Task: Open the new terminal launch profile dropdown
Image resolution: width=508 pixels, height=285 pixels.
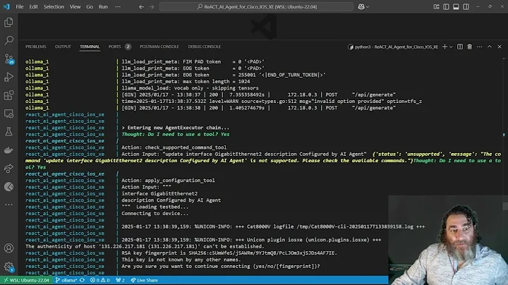Action: (x=451, y=47)
